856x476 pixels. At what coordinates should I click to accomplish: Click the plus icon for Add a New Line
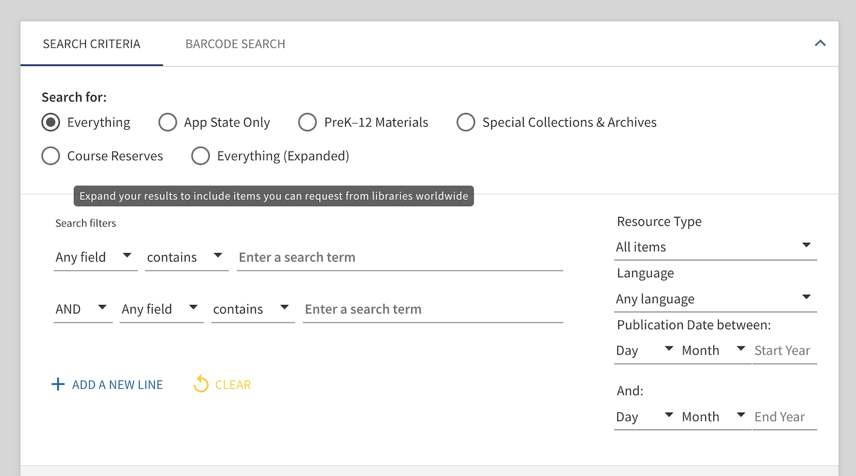58,385
